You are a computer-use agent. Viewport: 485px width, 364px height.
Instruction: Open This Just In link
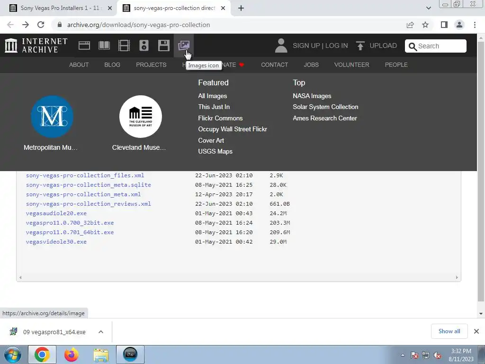pyautogui.click(x=214, y=107)
